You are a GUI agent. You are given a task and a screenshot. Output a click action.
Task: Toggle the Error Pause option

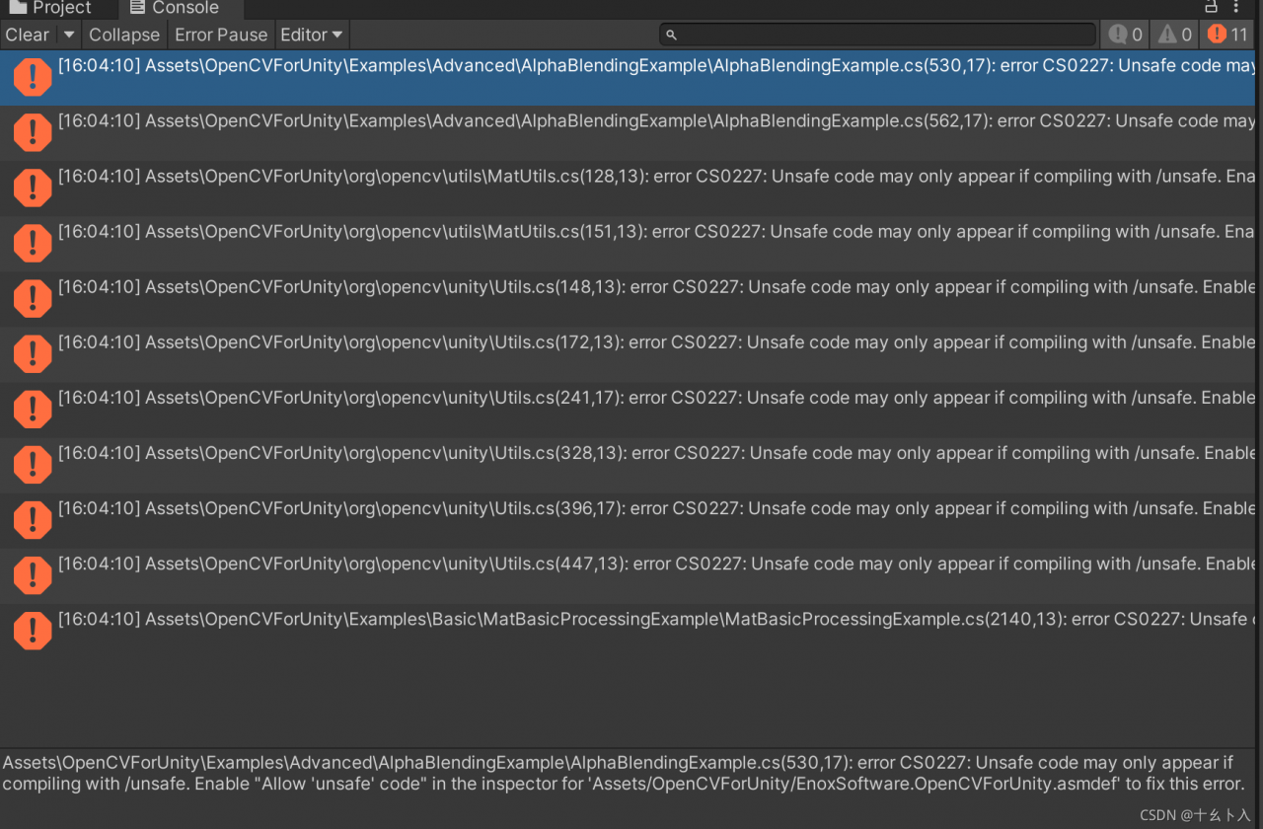click(x=221, y=35)
